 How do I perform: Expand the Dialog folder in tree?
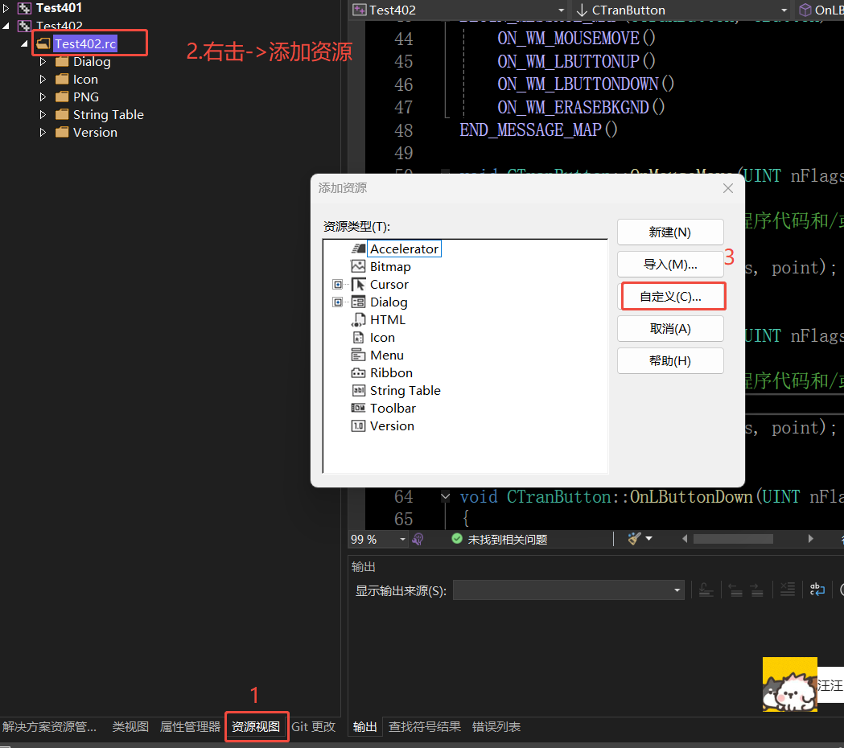(43, 62)
